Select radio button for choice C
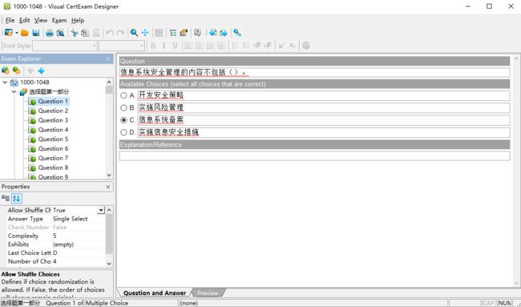 (123, 120)
